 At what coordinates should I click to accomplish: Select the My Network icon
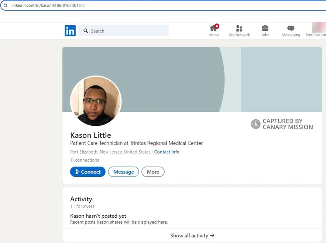click(x=240, y=28)
